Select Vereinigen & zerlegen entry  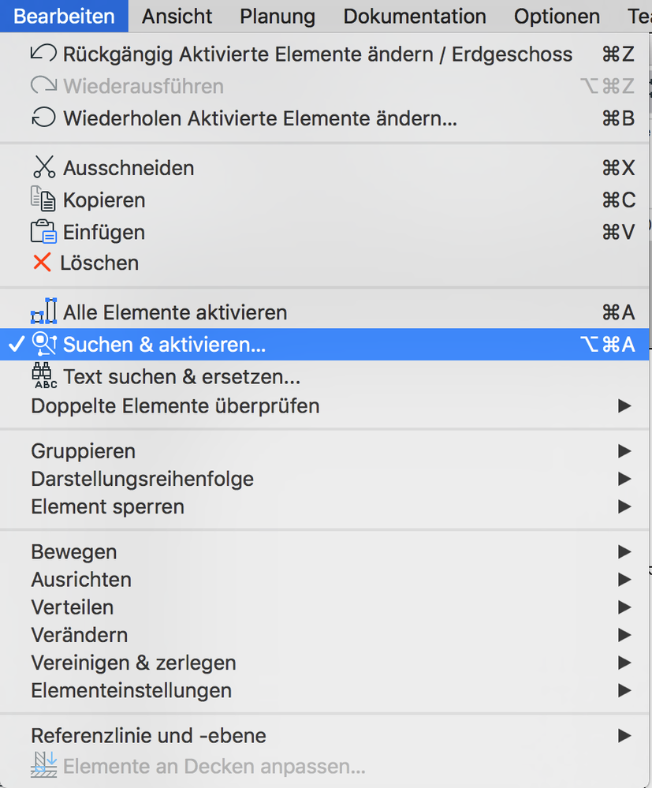(133, 663)
